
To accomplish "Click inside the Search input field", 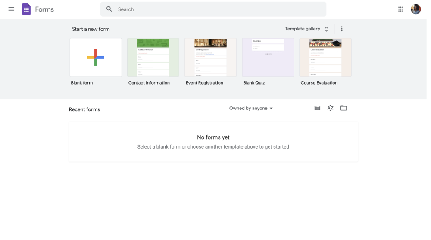I will tap(215, 9).
